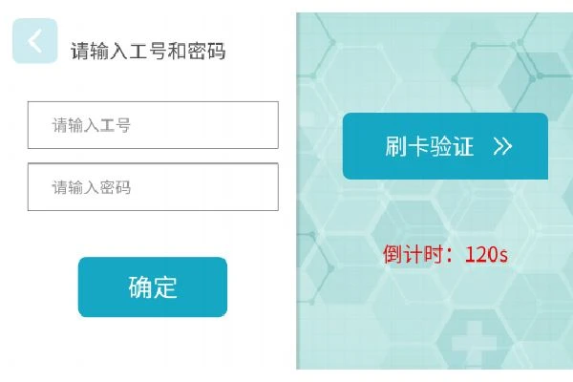The image size is (573, 382).
Task: Click the 请输入密码 placeholder text
Action: coord(92,187)
